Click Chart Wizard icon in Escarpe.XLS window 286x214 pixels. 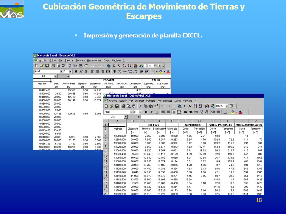[136, 66]
